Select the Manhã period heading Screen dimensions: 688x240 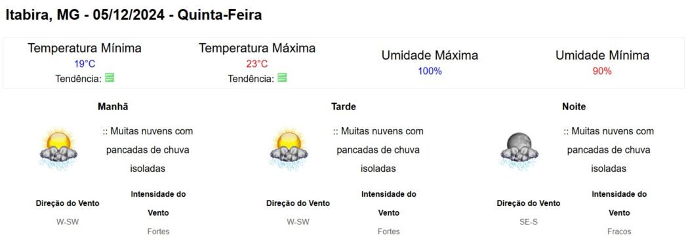pyautogui.click(x=113, y=107)
